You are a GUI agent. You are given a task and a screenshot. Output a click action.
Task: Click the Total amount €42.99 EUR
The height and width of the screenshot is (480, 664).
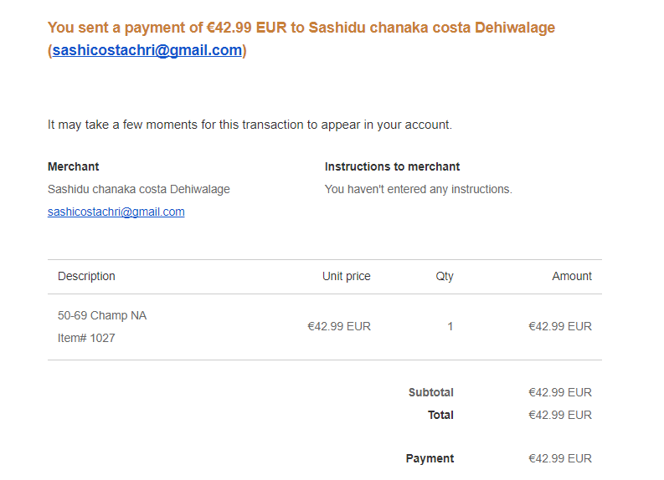(x=559, y=415)
